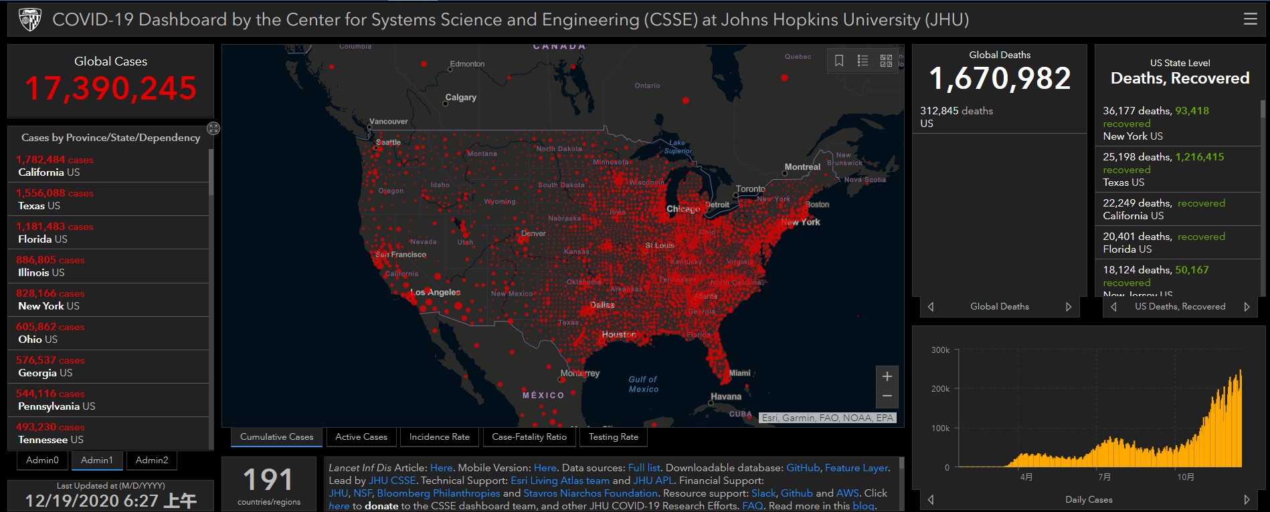The image size is (1270, 512).
Task: Select Pennsylvania US in cases list
Action: click(x=108, y=400)
